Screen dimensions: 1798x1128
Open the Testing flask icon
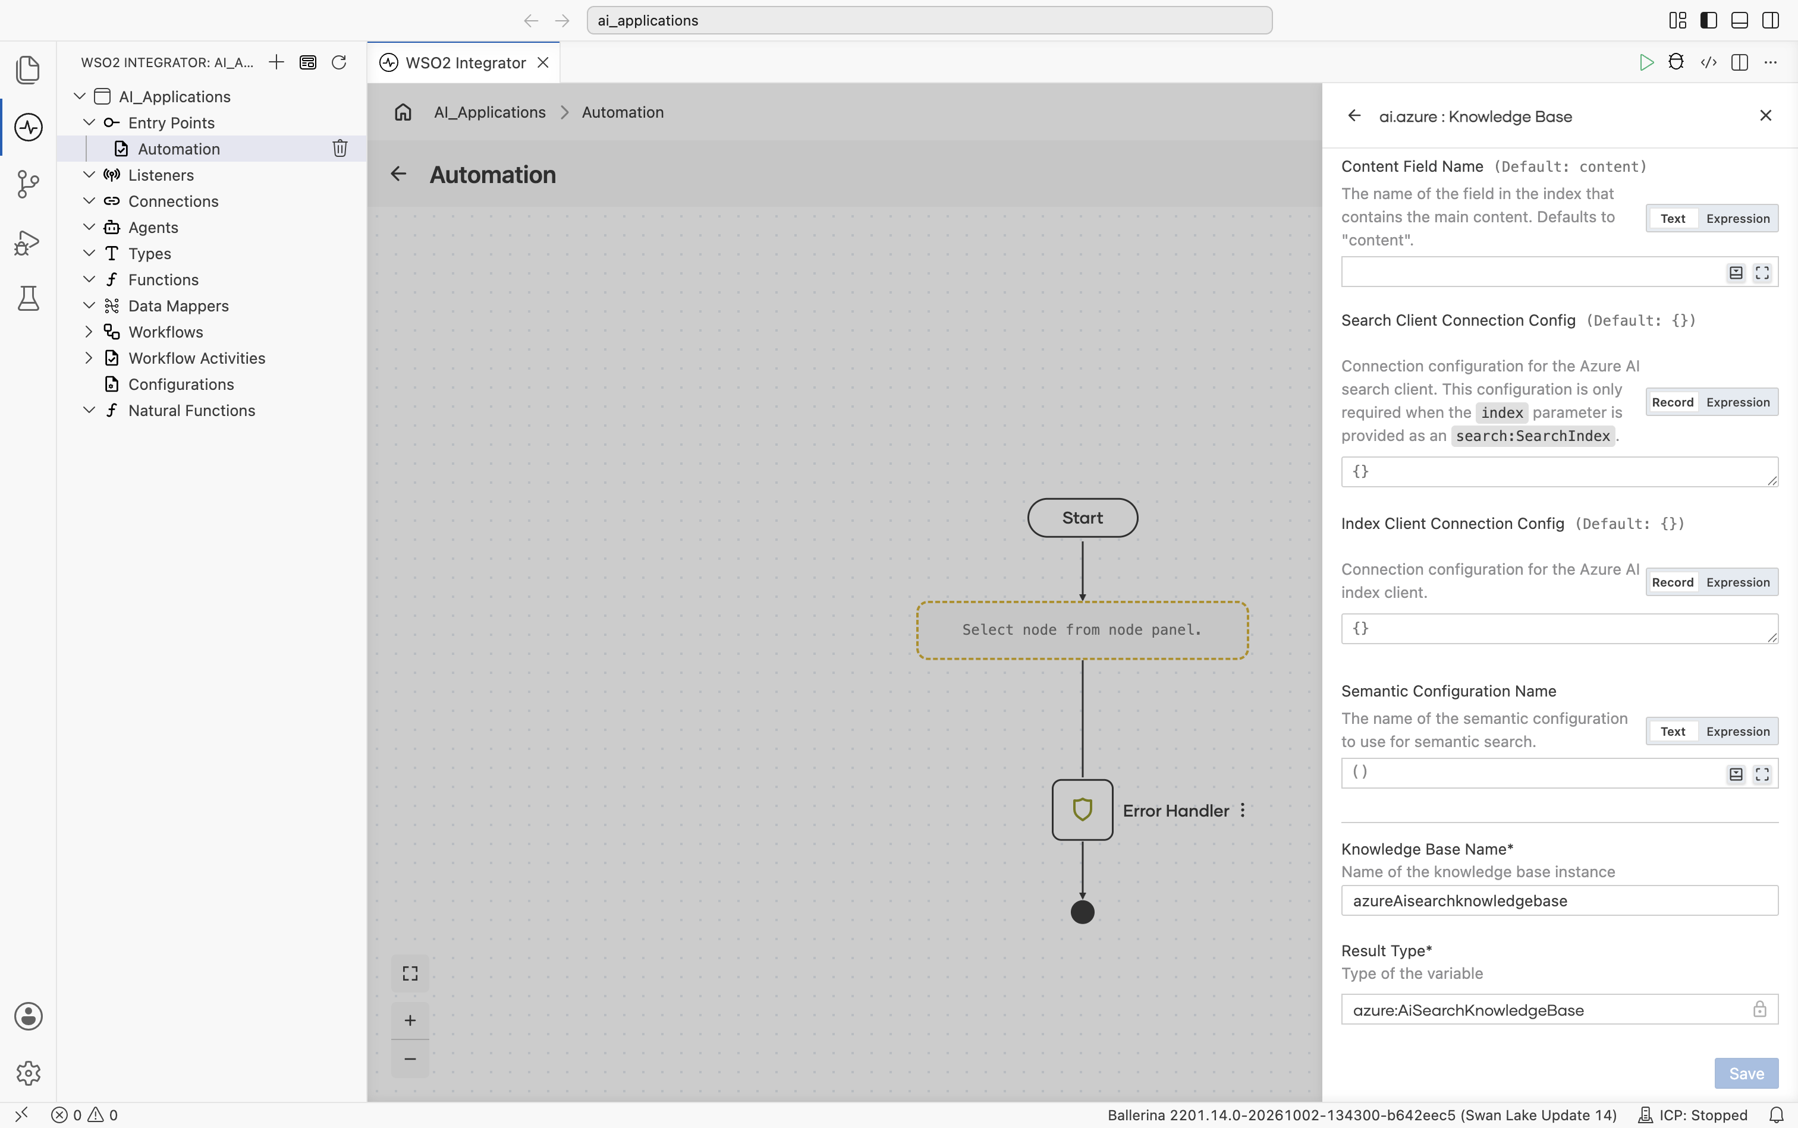point(29,298)
